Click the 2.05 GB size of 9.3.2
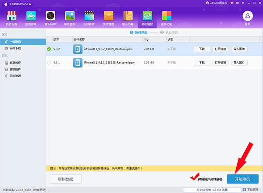 [x=149, y=49]
